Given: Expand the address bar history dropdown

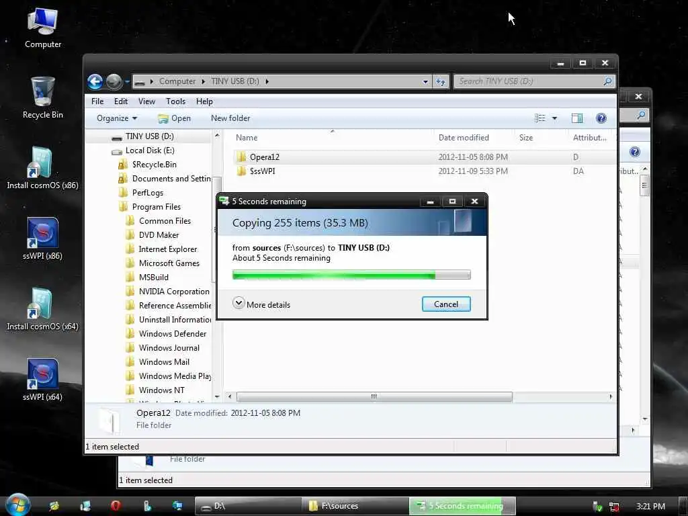Looking at the screenshot, I should point(425,81).
